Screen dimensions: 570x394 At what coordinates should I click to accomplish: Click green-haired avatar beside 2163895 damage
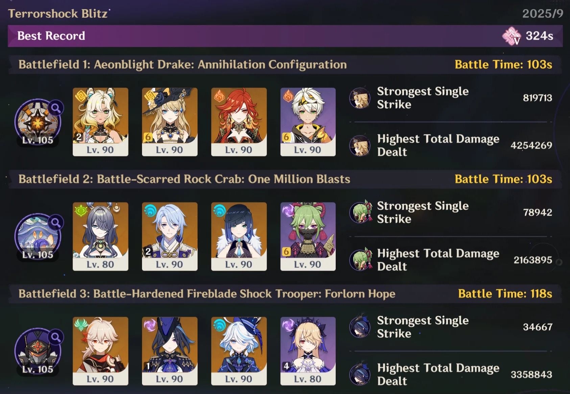point(360,260)
